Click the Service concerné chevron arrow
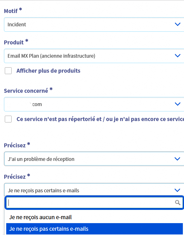The image size is (184, 235). pyautogui.click(x=177, y=104)
